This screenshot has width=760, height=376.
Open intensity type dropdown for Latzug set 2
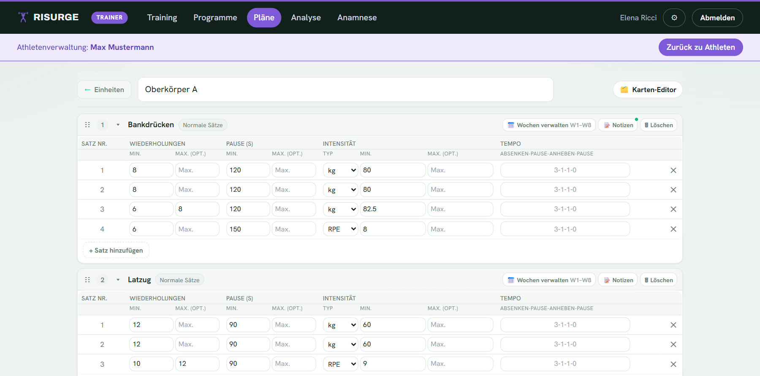point(341,344)
